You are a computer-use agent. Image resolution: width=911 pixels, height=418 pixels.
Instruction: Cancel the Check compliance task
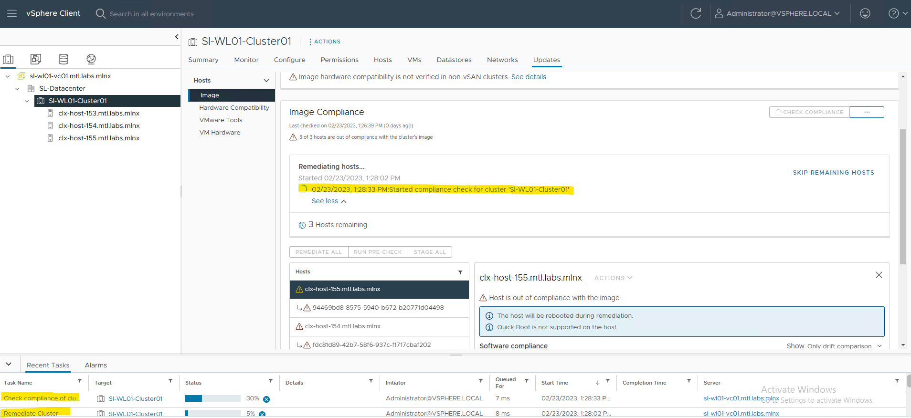[x=266, y=399]
